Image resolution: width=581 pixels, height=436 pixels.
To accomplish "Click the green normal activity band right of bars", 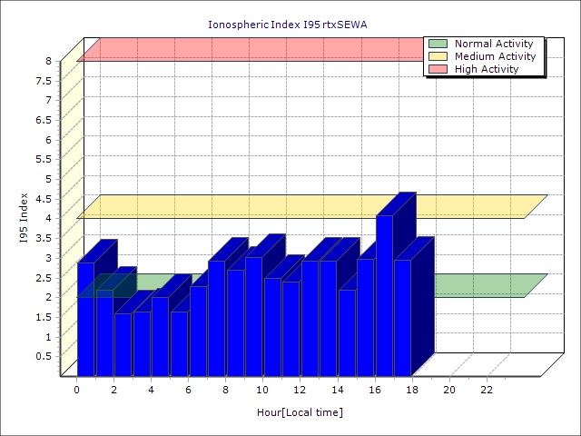I will point(481,285).
